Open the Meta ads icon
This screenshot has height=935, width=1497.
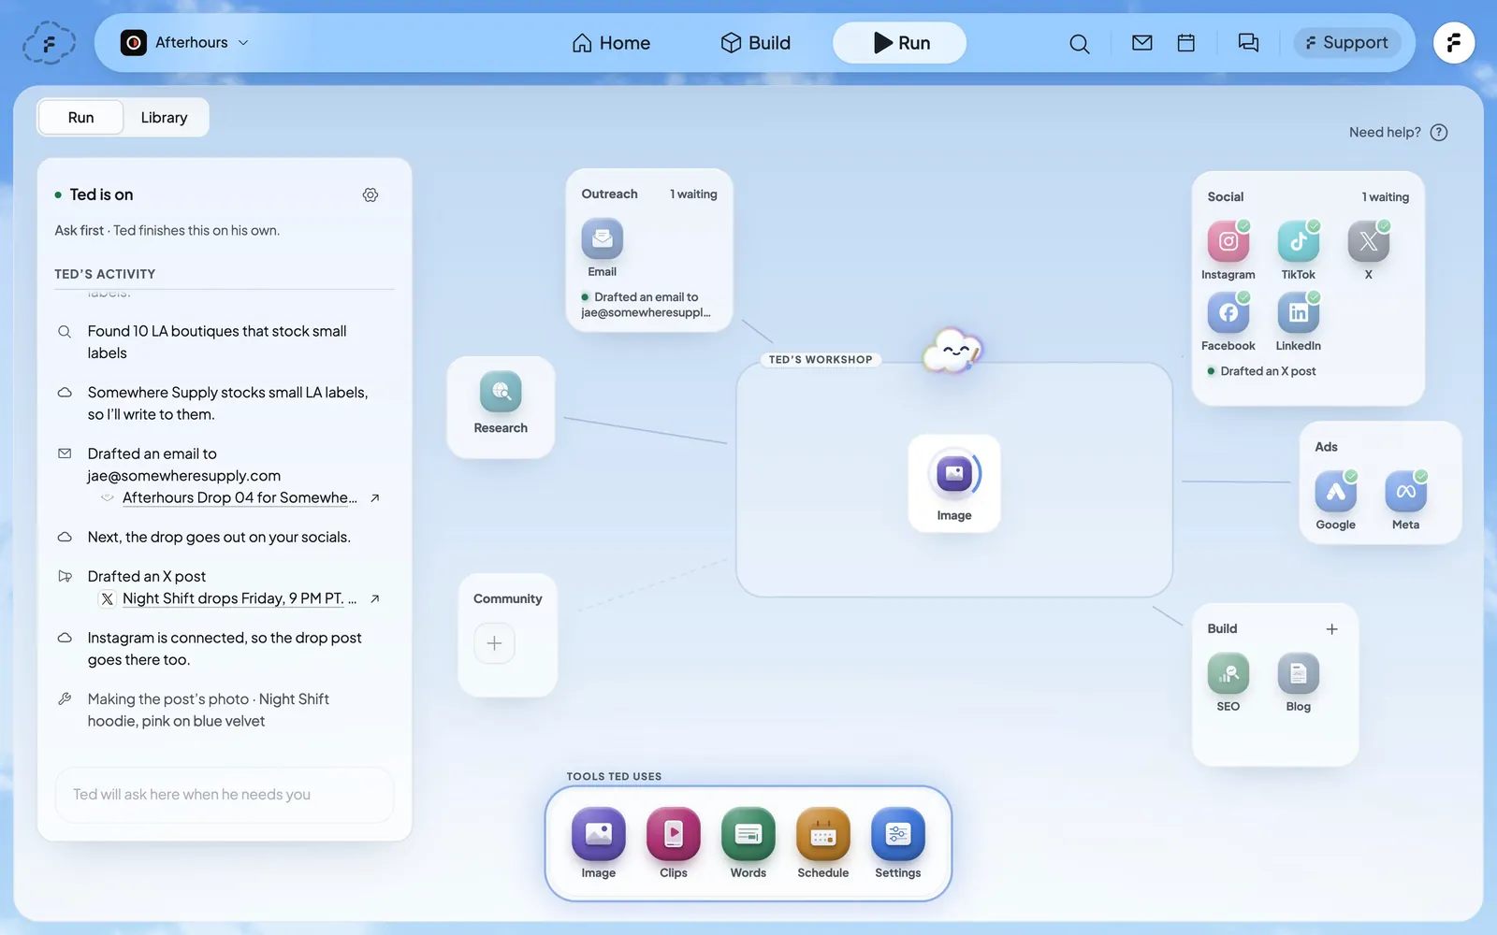tap(1405, 492)
